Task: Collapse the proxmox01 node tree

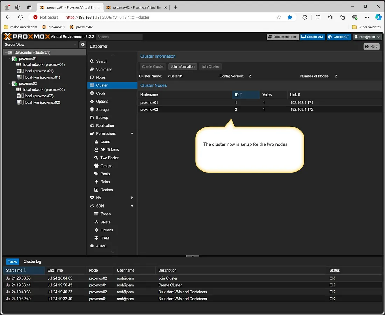Action: (x=10, y=59)
